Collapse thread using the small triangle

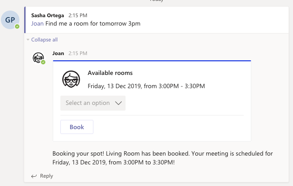pos(28,40)
